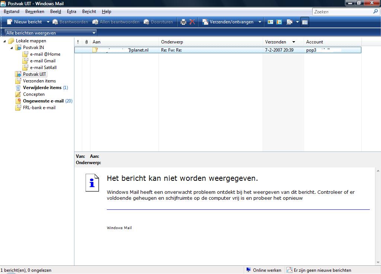Sort messages by the Verzonden column
The image size is (381, 274).
click(x=283, y=42)
